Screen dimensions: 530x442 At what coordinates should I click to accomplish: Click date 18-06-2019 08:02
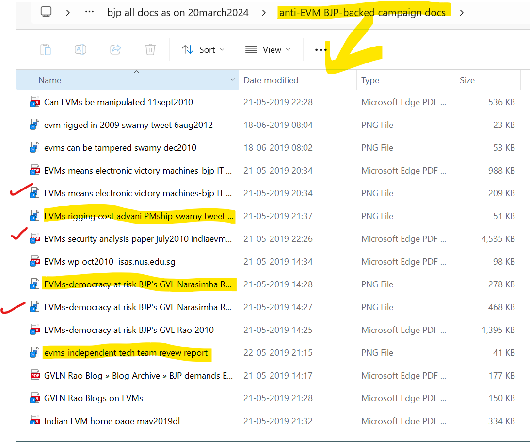click(x=278, y=148)
